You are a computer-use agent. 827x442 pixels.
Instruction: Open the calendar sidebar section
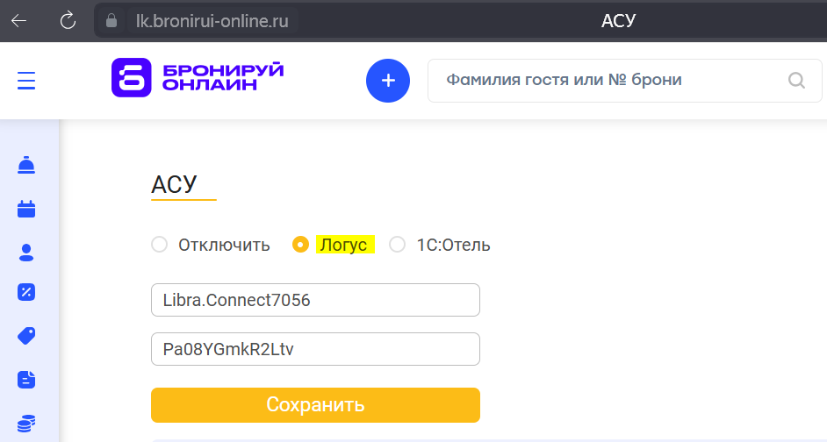pyautogui.click(x=26, y=209)
